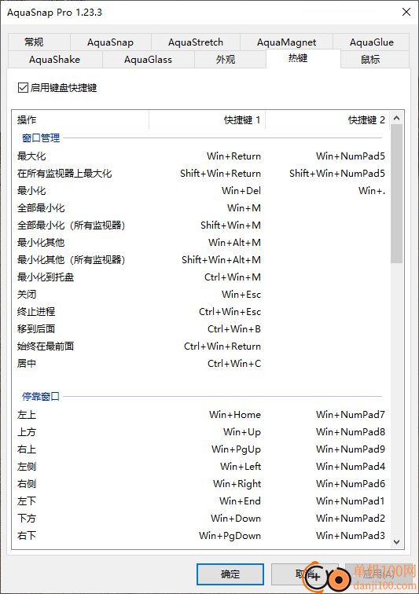Viewport: 419px width, 594px height.
Task: Select the 右上 docking row
Action: click(201, 449)
